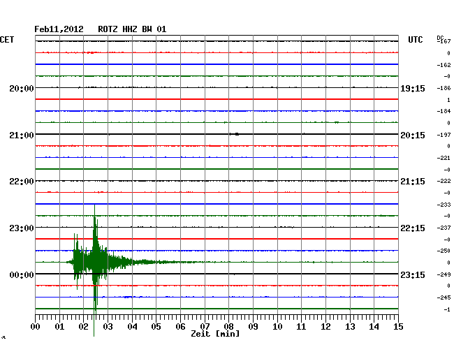Click the DC offset value -250
Screen dimensions: 454x345
[444, 251]
